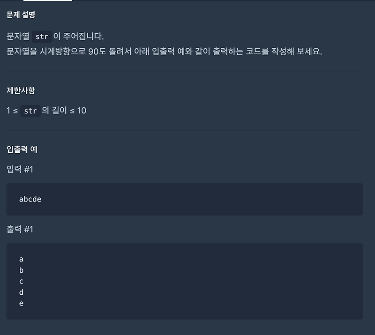Viewport: 375px width, 335px height.
Task: Click the divider line above 입출력 예
Action: (185, 131)
